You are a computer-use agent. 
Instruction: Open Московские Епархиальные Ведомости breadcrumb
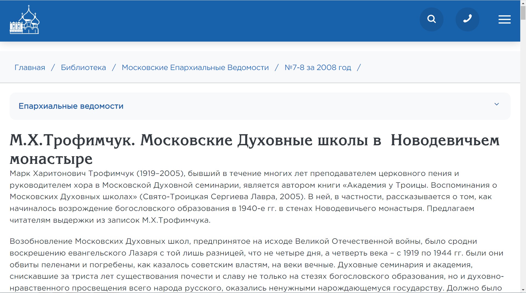[x=195, y=68]
